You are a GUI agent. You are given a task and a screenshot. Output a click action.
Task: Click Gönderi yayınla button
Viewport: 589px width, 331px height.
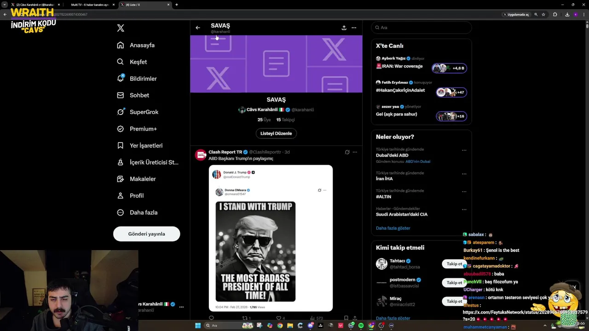[146, 234]
